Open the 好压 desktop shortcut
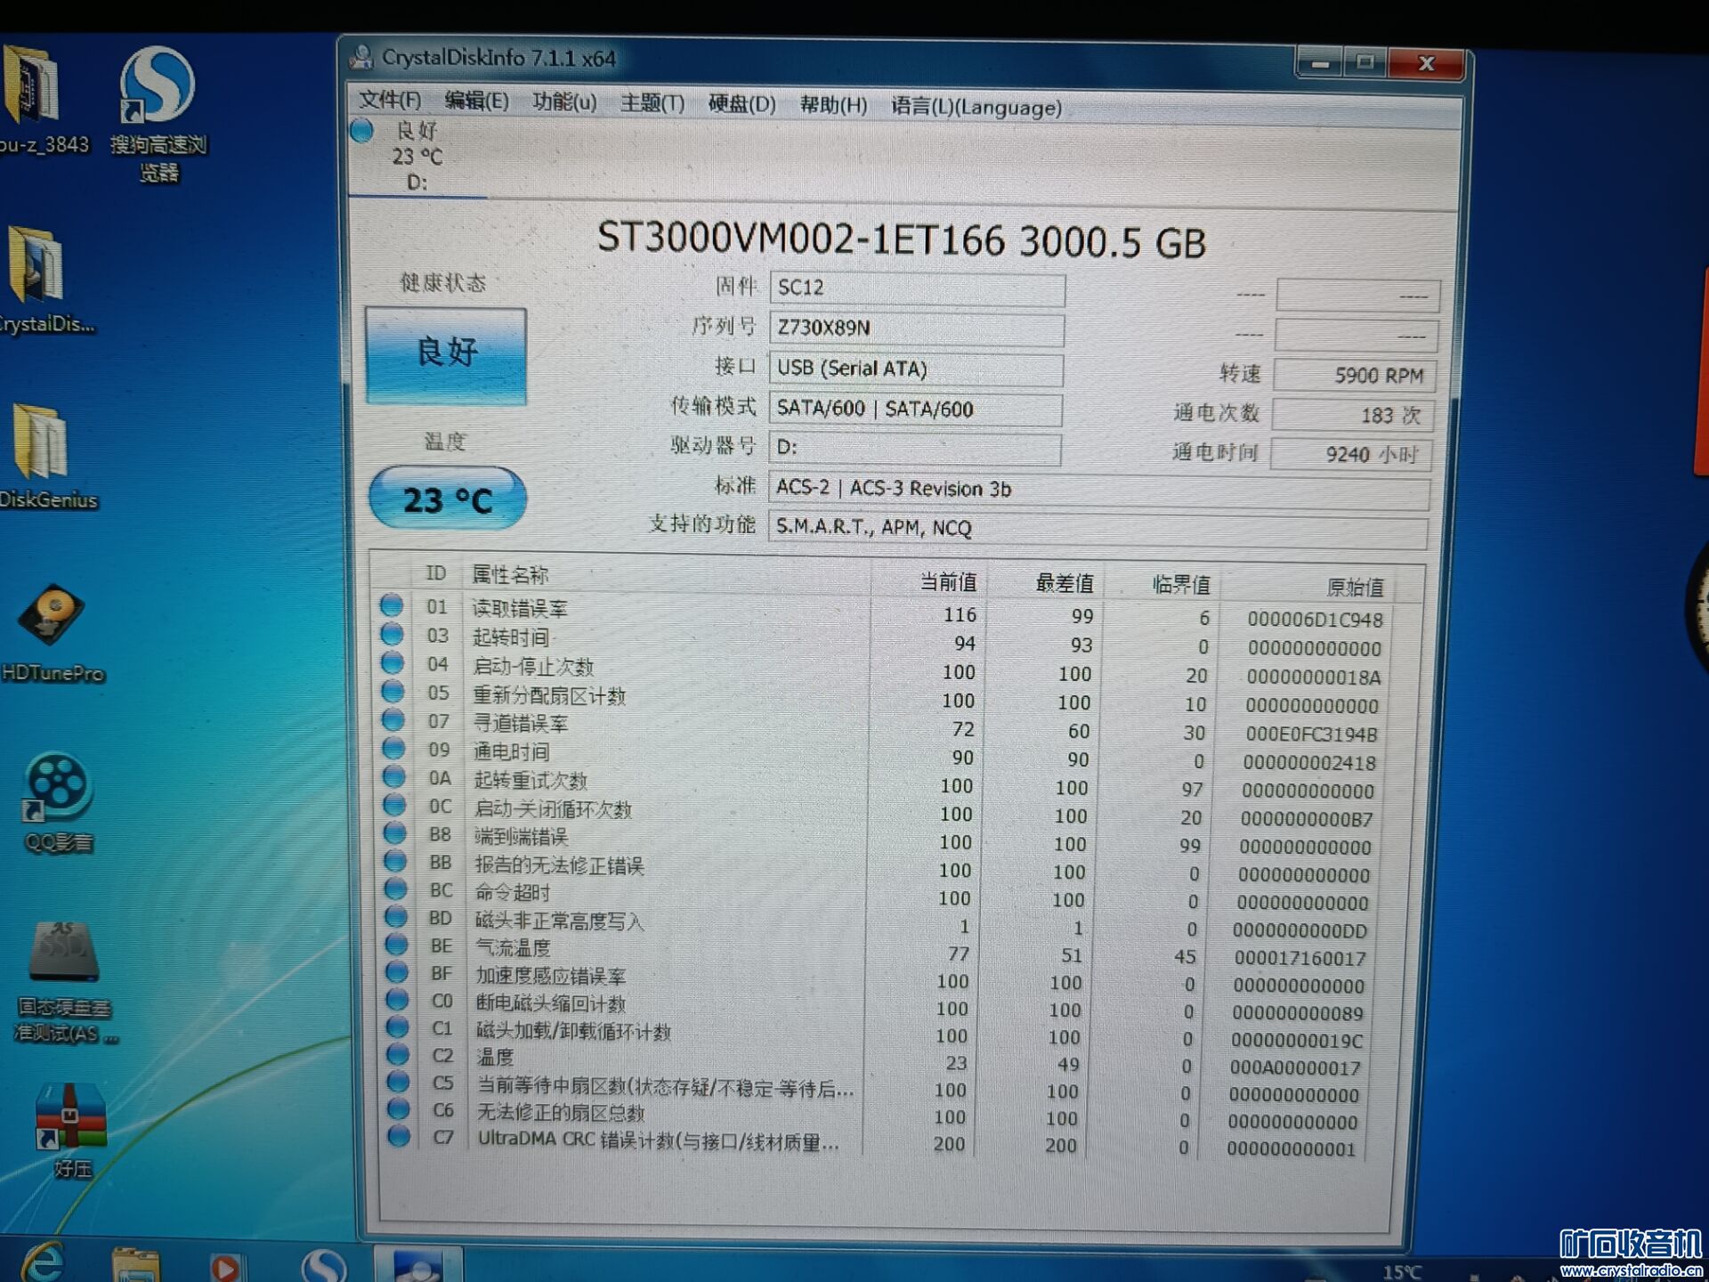Screen dimensions: 1709x1282 pos(71,1131)
